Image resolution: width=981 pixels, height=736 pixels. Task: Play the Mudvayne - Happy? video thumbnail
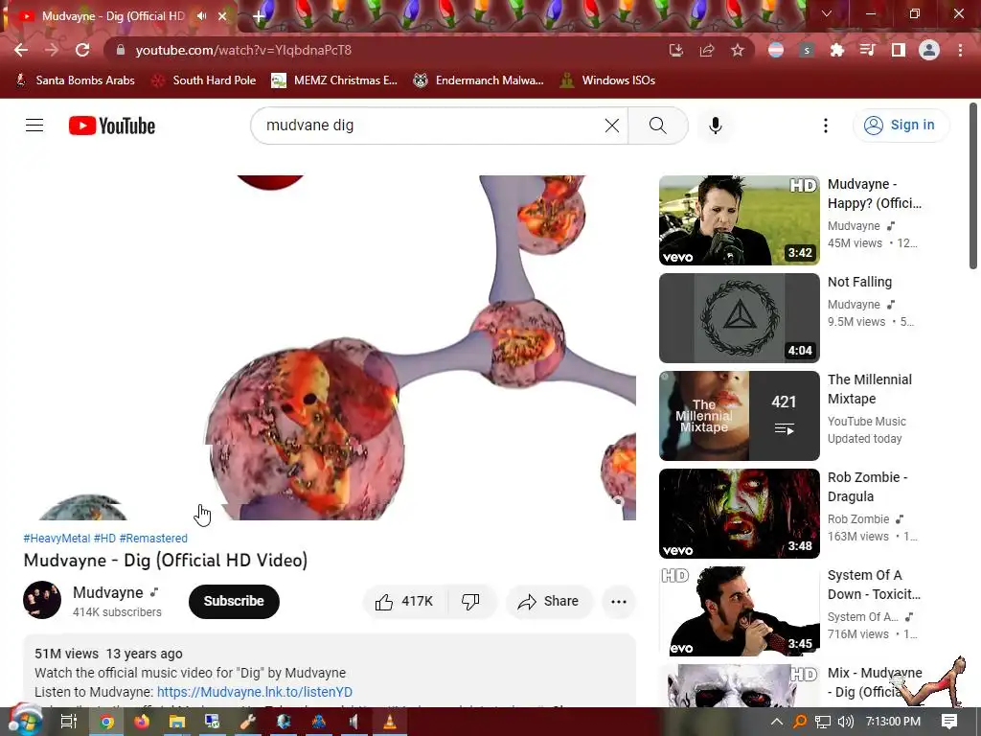(739, 220)
